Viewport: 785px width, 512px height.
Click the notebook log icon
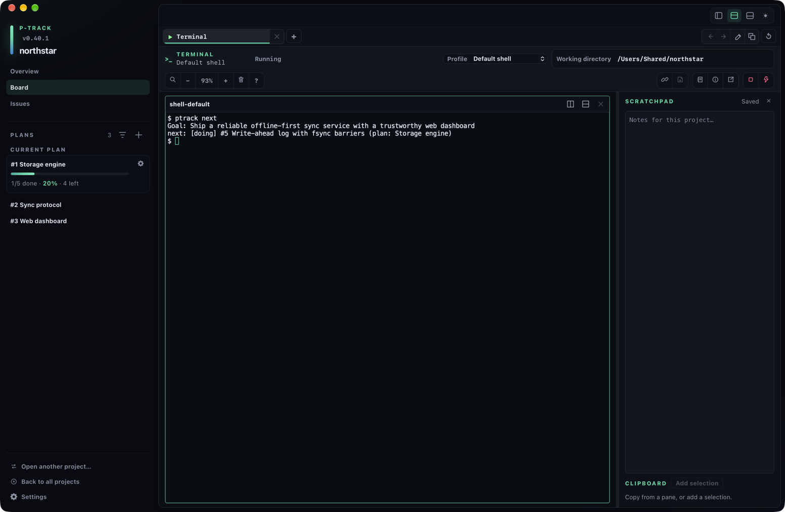coord(700,80)
